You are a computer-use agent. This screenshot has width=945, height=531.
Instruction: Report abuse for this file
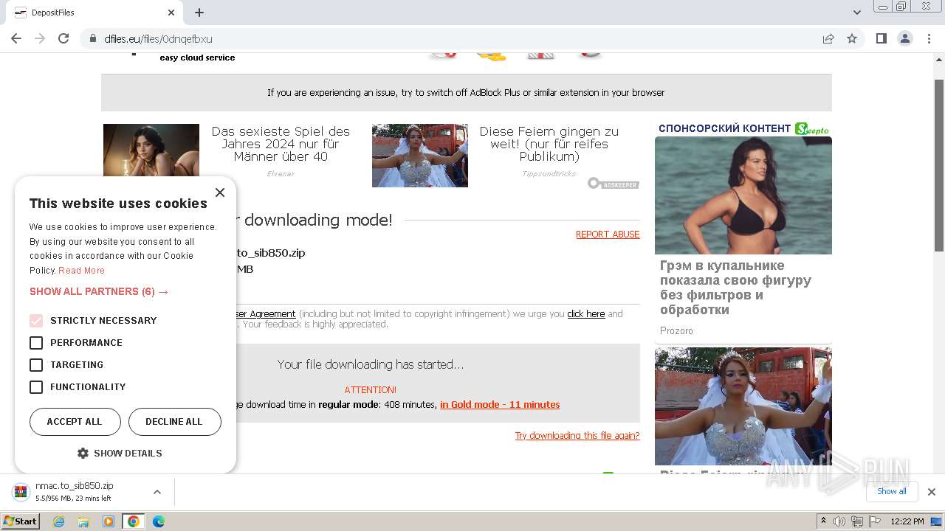(608, 235)
